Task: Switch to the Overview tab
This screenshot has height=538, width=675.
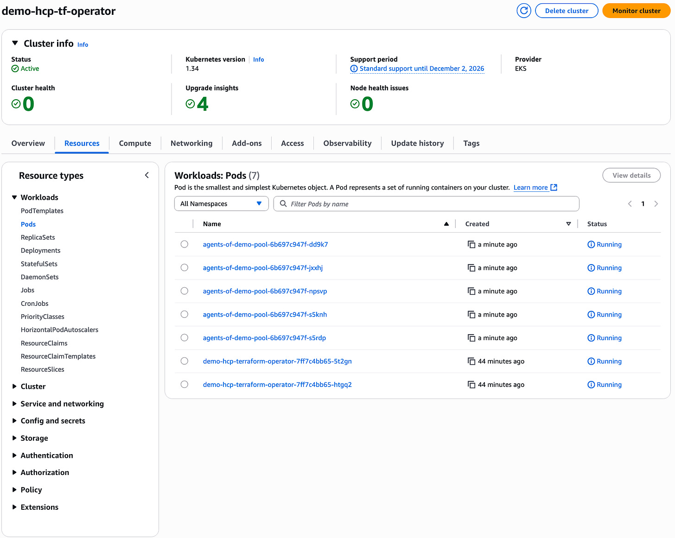Action: (28, 143)
